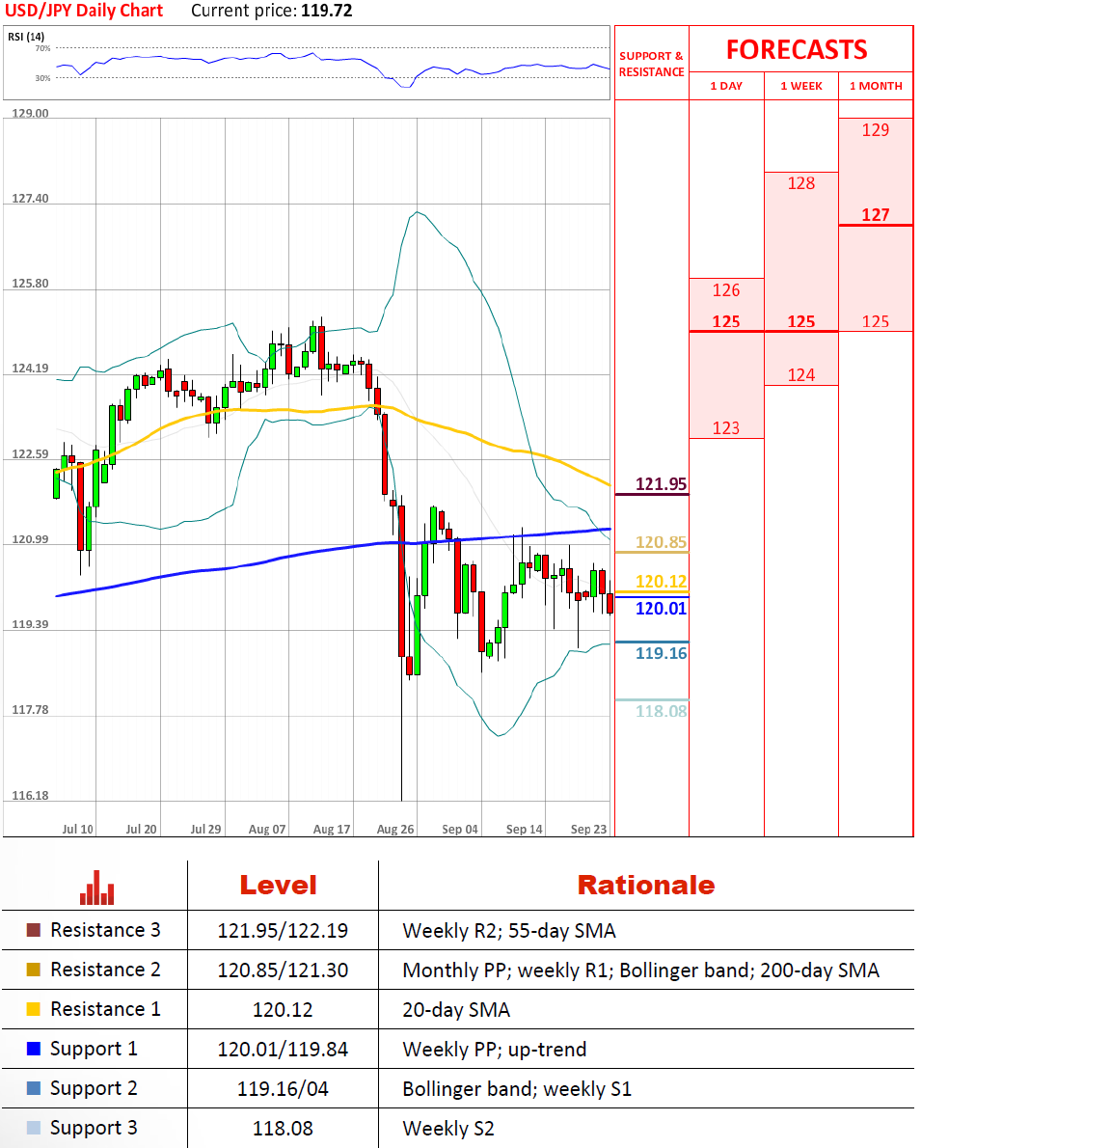The width and height of the screenshot is (1111, 1148).
Task: Select the 1 MONTH forecast column header
Action: (x=876, y=86)
